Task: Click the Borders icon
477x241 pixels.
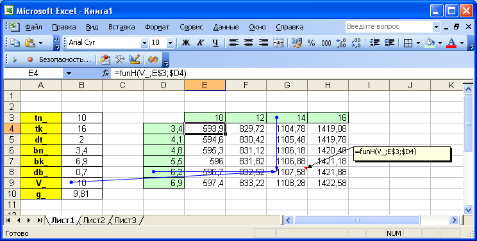Action: coord(408,43)
